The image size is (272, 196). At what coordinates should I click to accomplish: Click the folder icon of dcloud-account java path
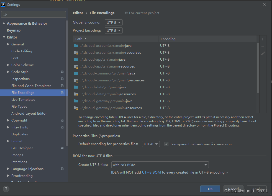click(x=76, y=46)
